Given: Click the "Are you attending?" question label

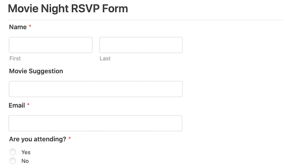Looking at the screenshot, I should tap(37, 139).
